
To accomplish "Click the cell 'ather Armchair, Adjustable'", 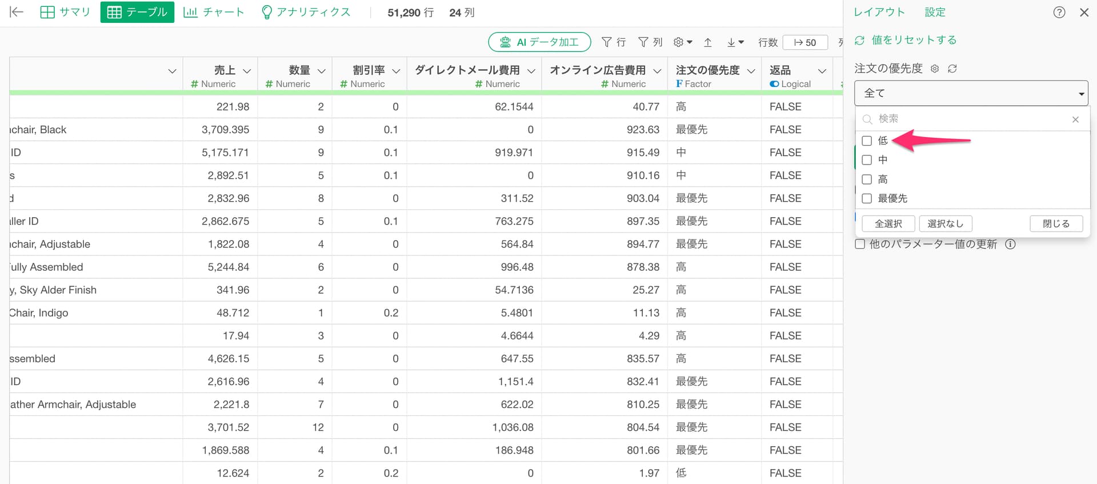I will (96, 404).
